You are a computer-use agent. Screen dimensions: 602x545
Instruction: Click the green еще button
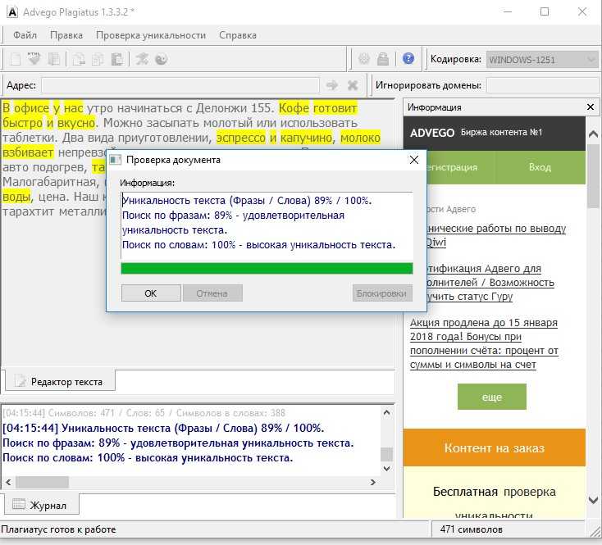coord(492,397)
